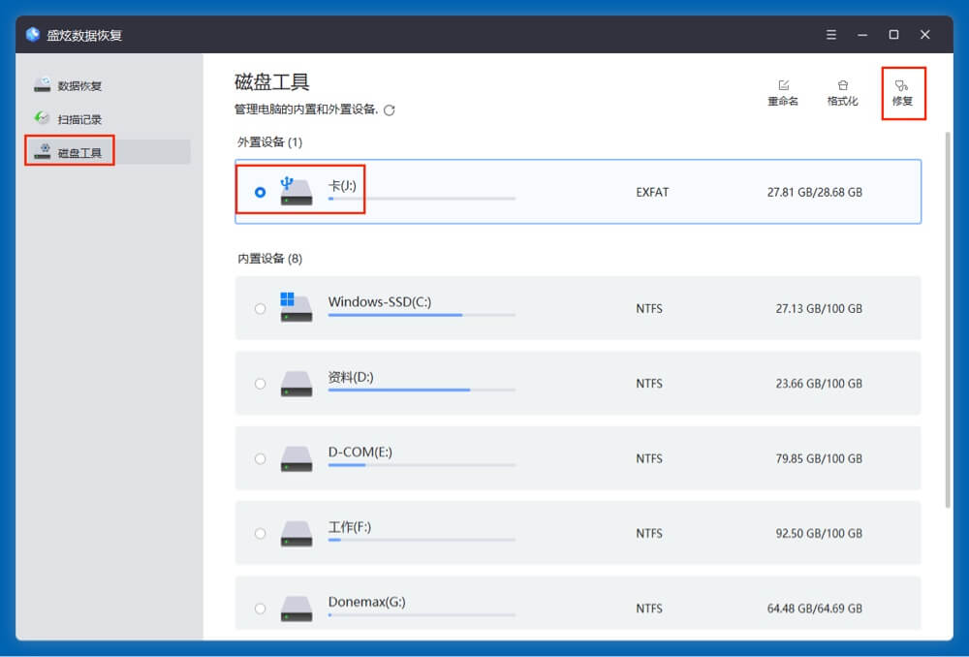Screen dimensions: 969x657
Task: Click the Donemax(G:) drive name
Action: (366, 602)
